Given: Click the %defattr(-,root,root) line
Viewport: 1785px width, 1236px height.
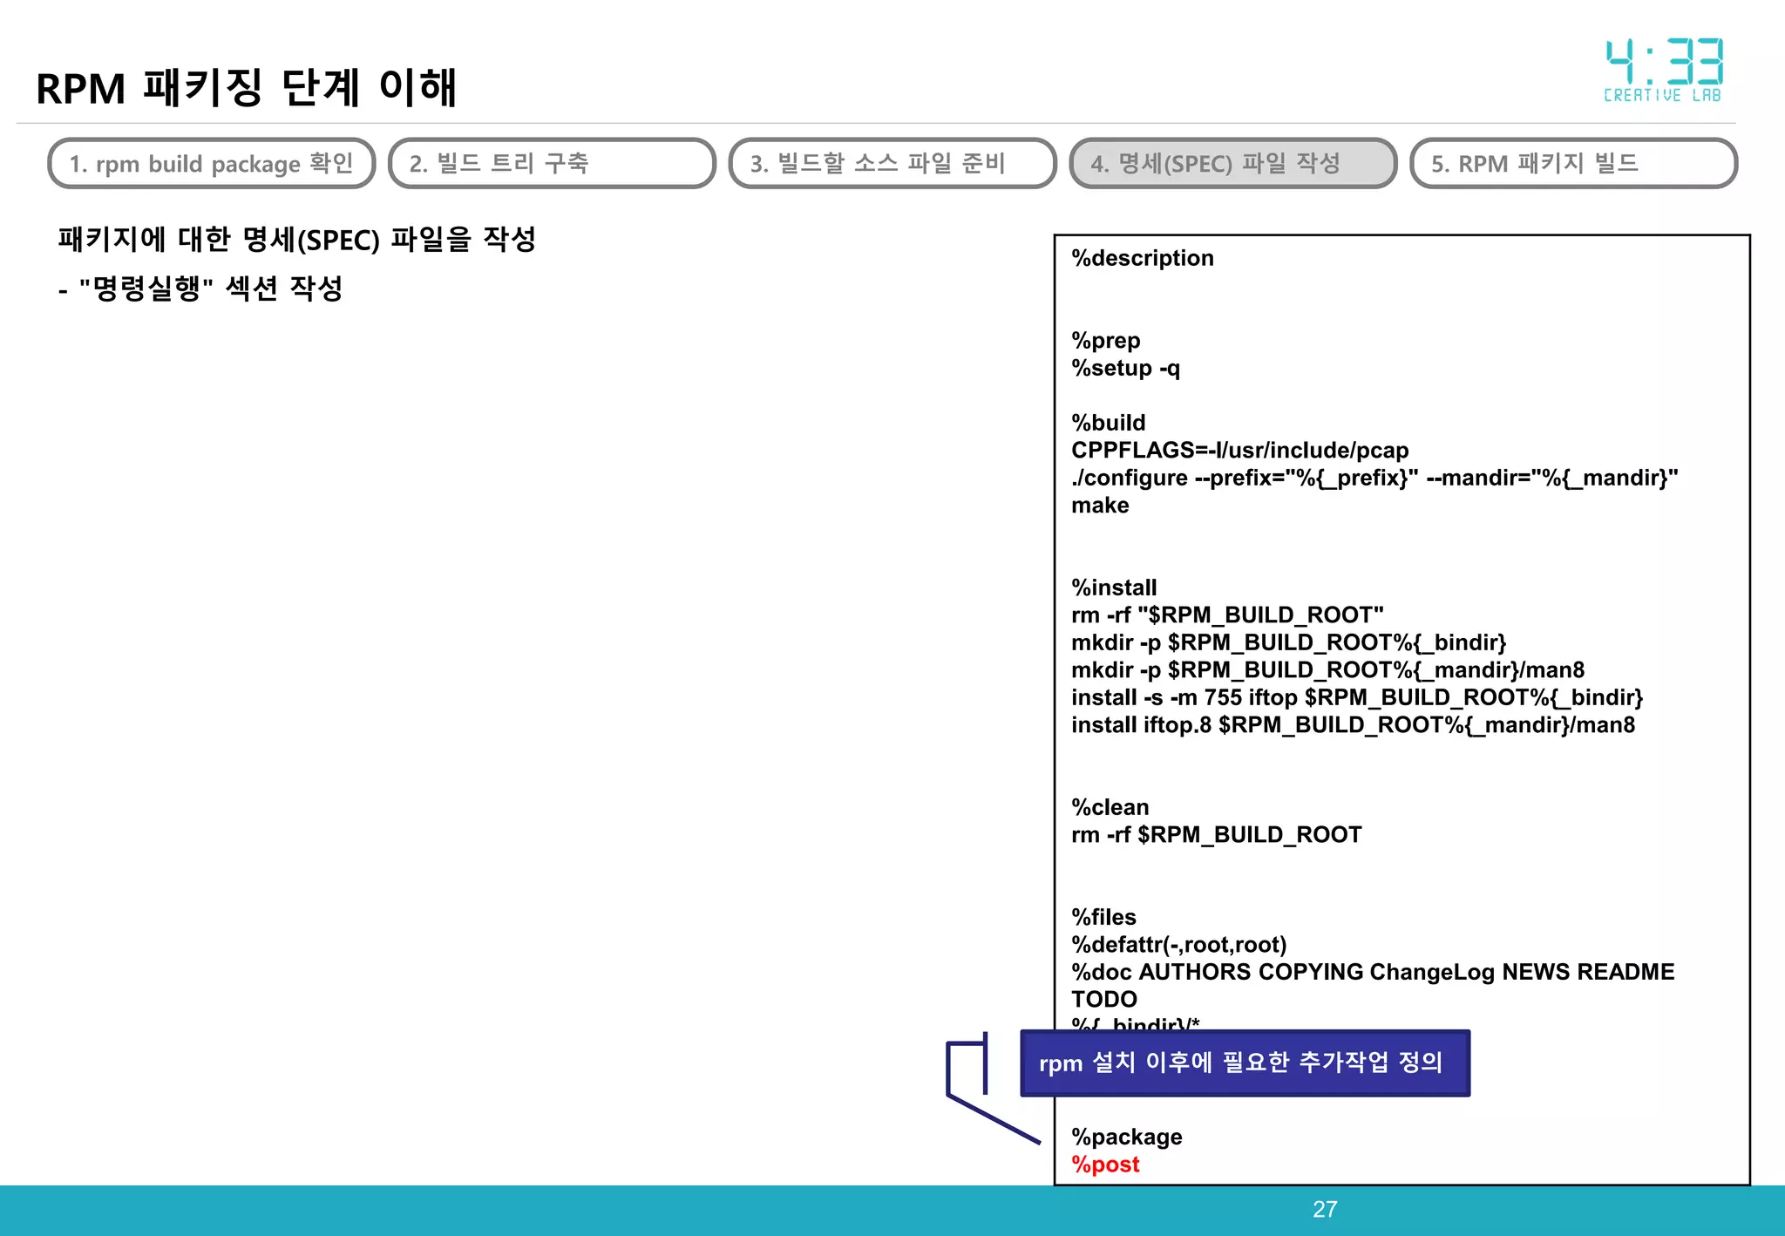Looking at the screenshot, I should 1179,945.
